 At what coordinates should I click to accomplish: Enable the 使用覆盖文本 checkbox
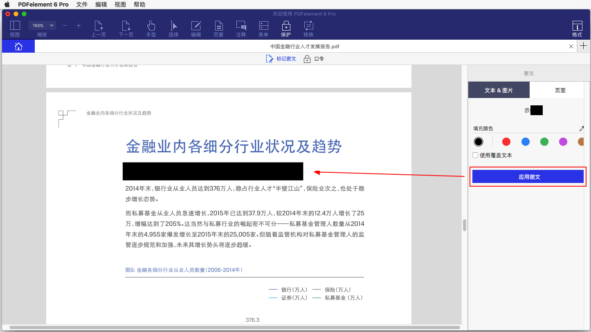tap(475, 155)
